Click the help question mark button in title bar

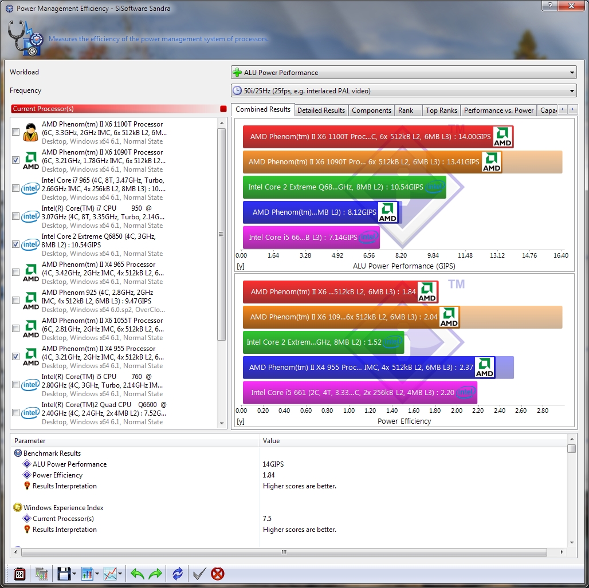(x=549, y=6)
